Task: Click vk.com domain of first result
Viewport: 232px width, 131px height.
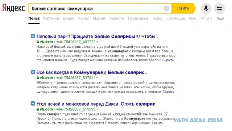Action: 46,42
